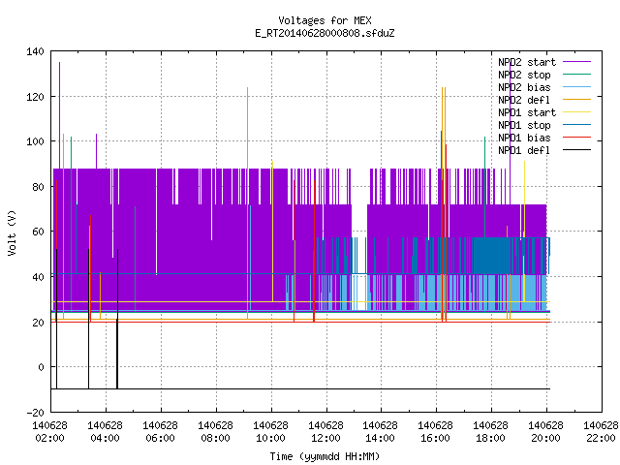Click the green NPD2 stop legend line
The height and width of the screenshot is (465, 620).
[x=577, y=75]
